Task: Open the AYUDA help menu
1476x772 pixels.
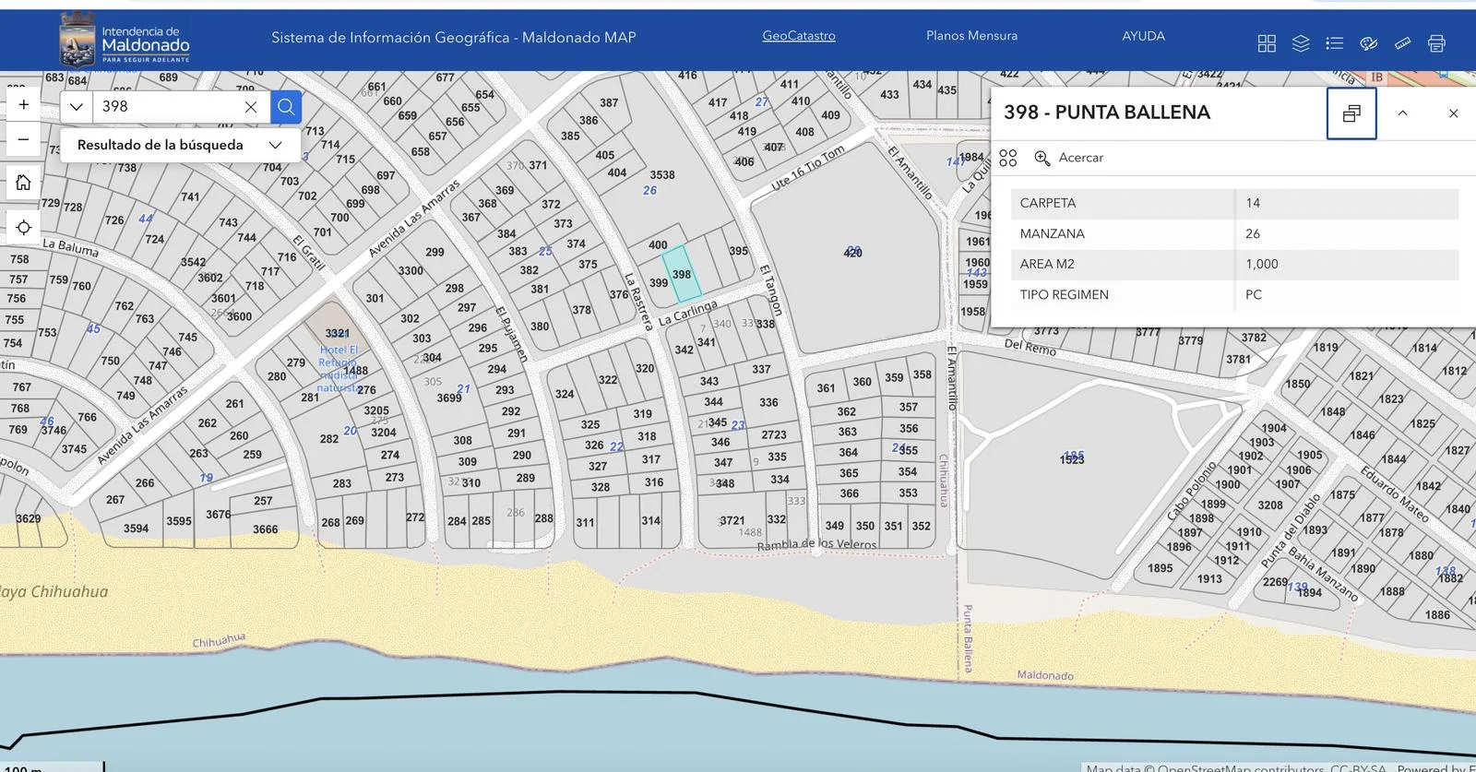Action: [1143, 36]
